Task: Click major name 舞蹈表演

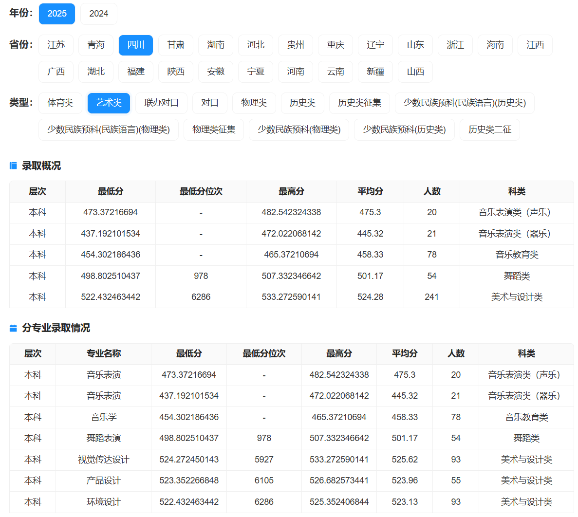Action: click(x=104, y=438)
